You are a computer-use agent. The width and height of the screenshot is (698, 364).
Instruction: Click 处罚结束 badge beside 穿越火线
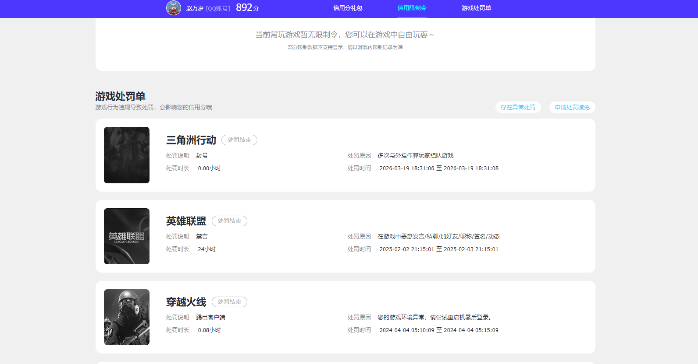(x=229, y=302)
